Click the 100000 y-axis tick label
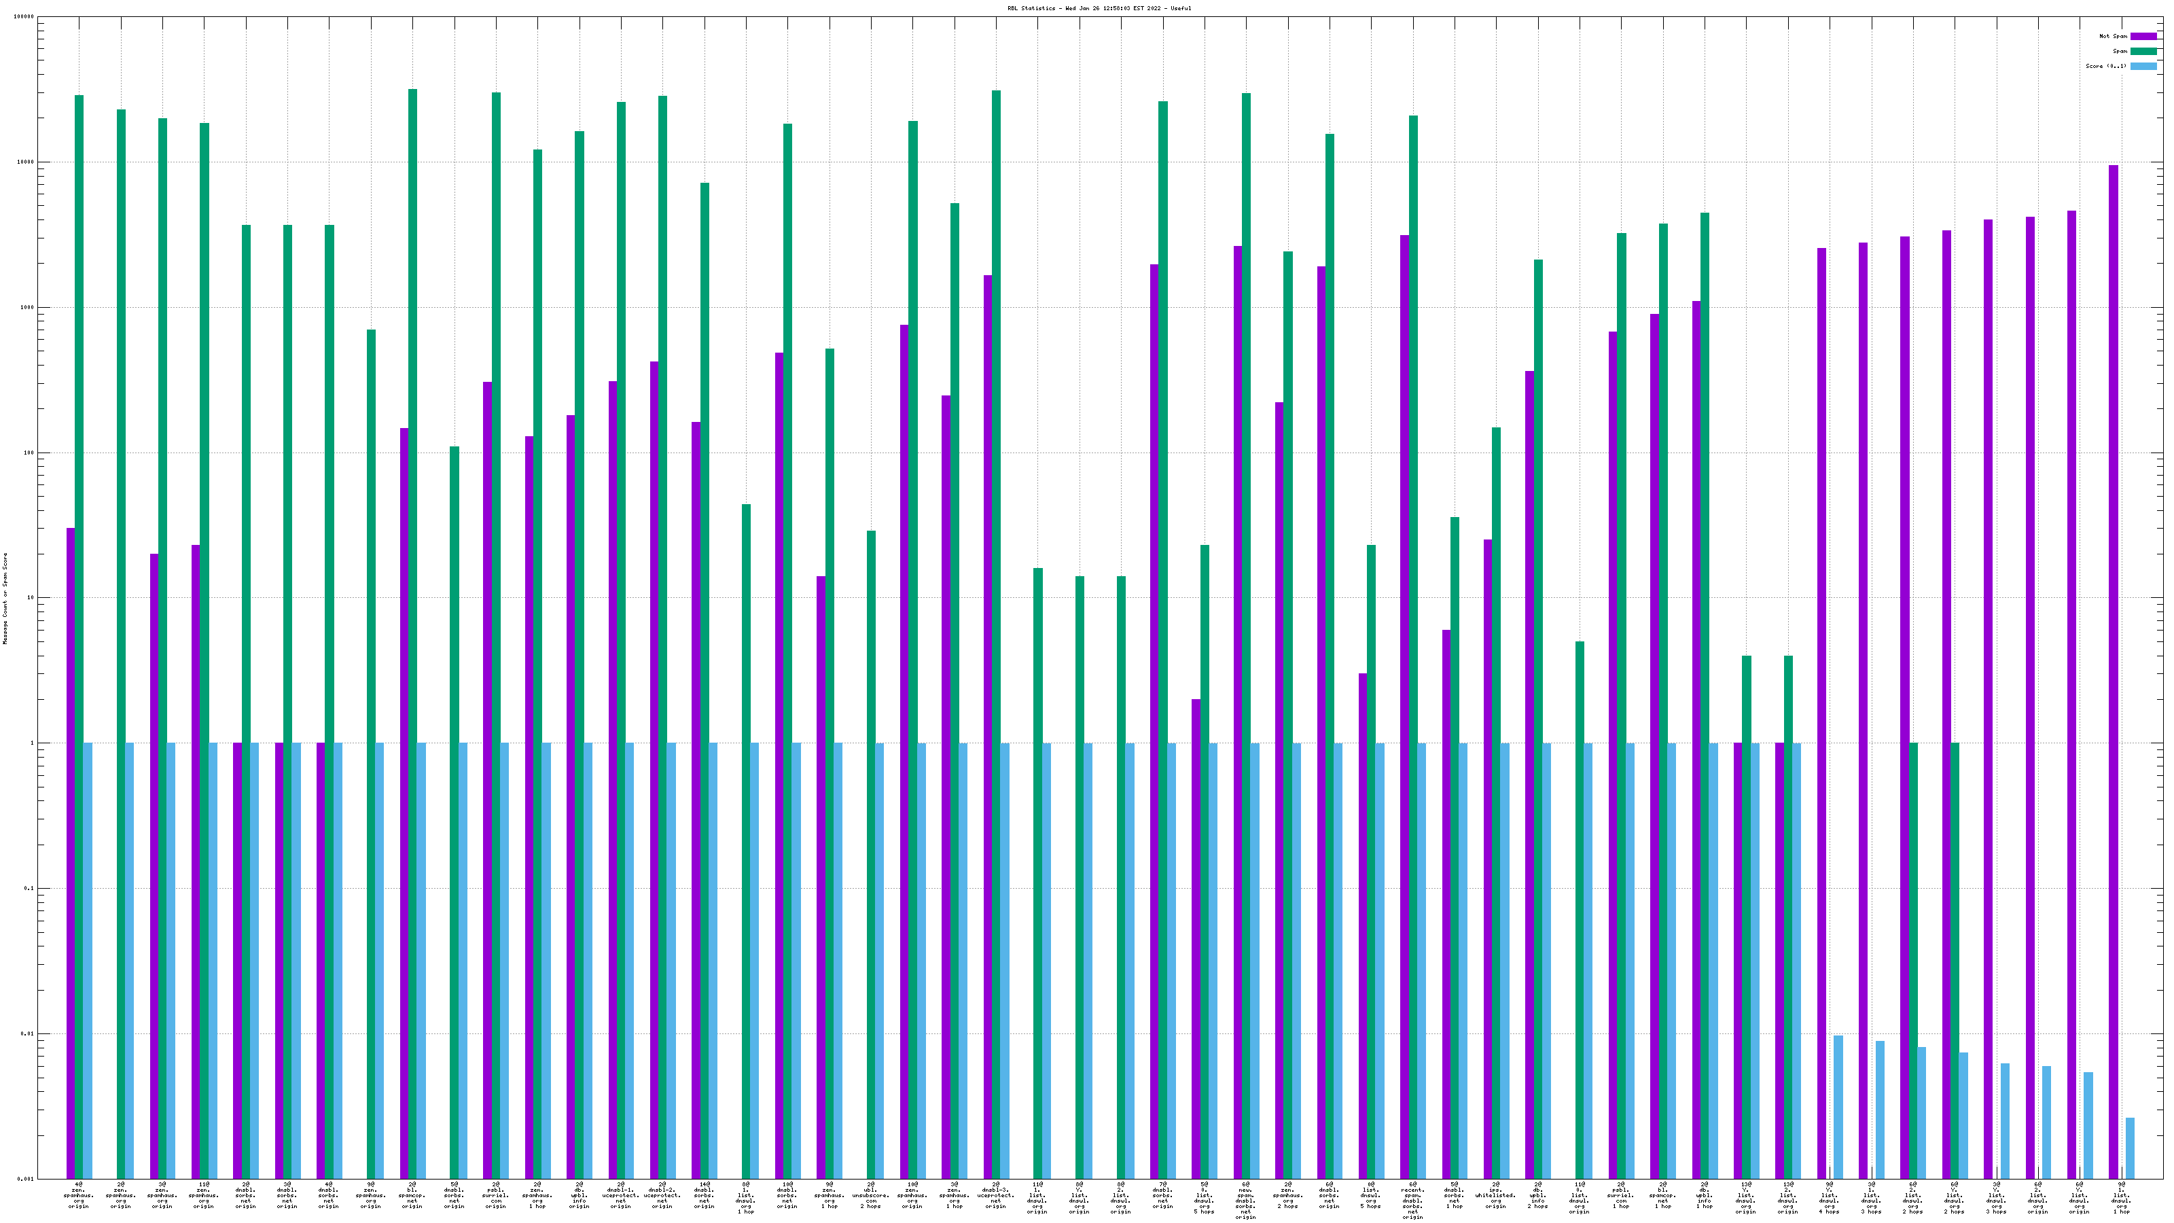This screenshot has height=1223, width=2174. pyautogui.click(x=25, y=17)
